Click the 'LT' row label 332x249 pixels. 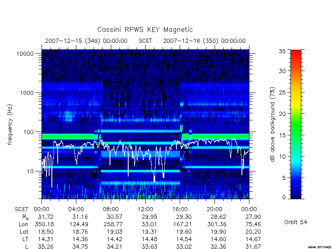click(x=25, y=239)
